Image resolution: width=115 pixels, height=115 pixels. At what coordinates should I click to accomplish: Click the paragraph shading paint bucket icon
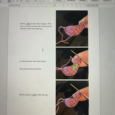point(36,1)
